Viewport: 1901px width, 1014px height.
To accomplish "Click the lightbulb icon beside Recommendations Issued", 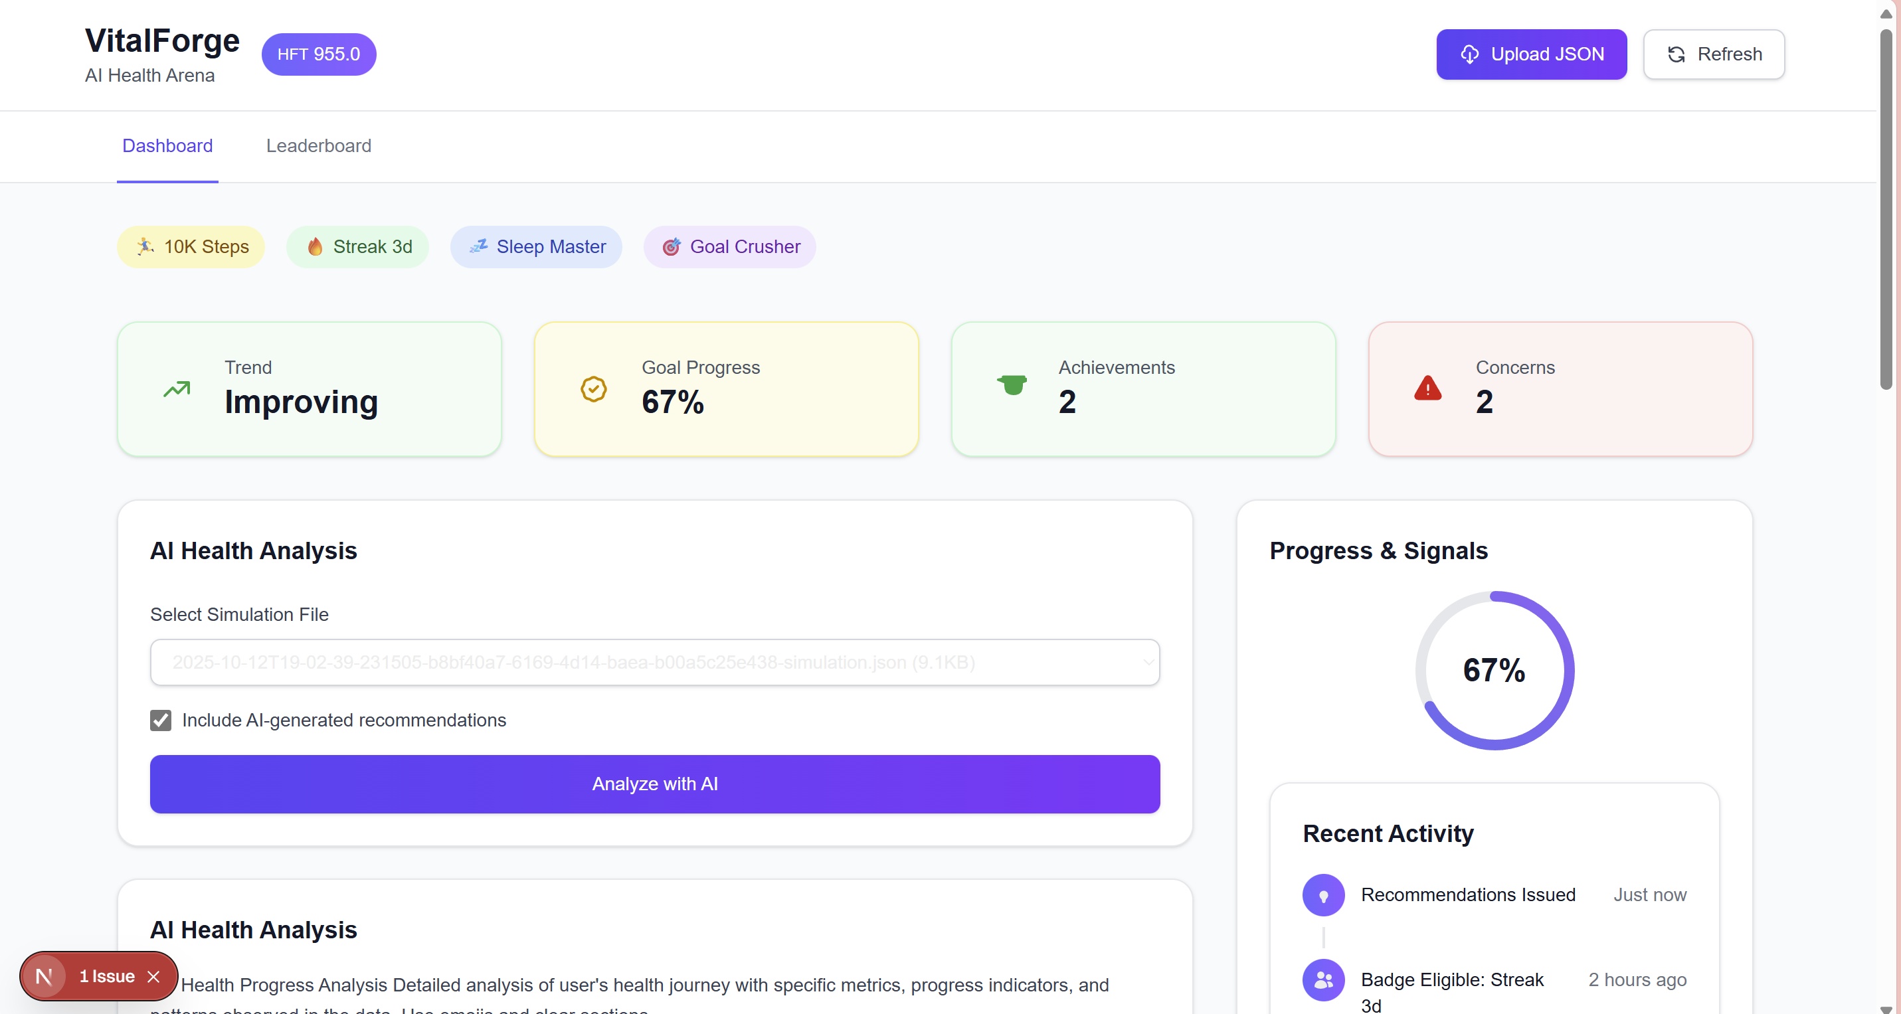I will pos(1323,895).
